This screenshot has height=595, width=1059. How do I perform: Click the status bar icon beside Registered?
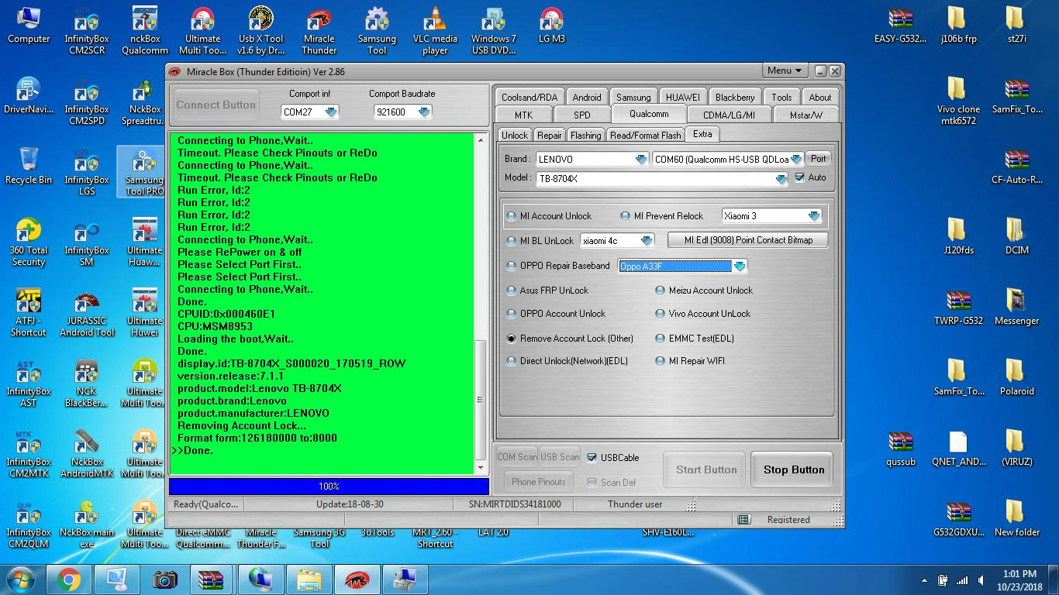click(743, 520)
